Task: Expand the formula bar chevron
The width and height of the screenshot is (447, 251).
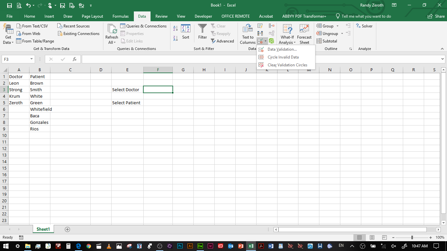Action: click(443, 59)
